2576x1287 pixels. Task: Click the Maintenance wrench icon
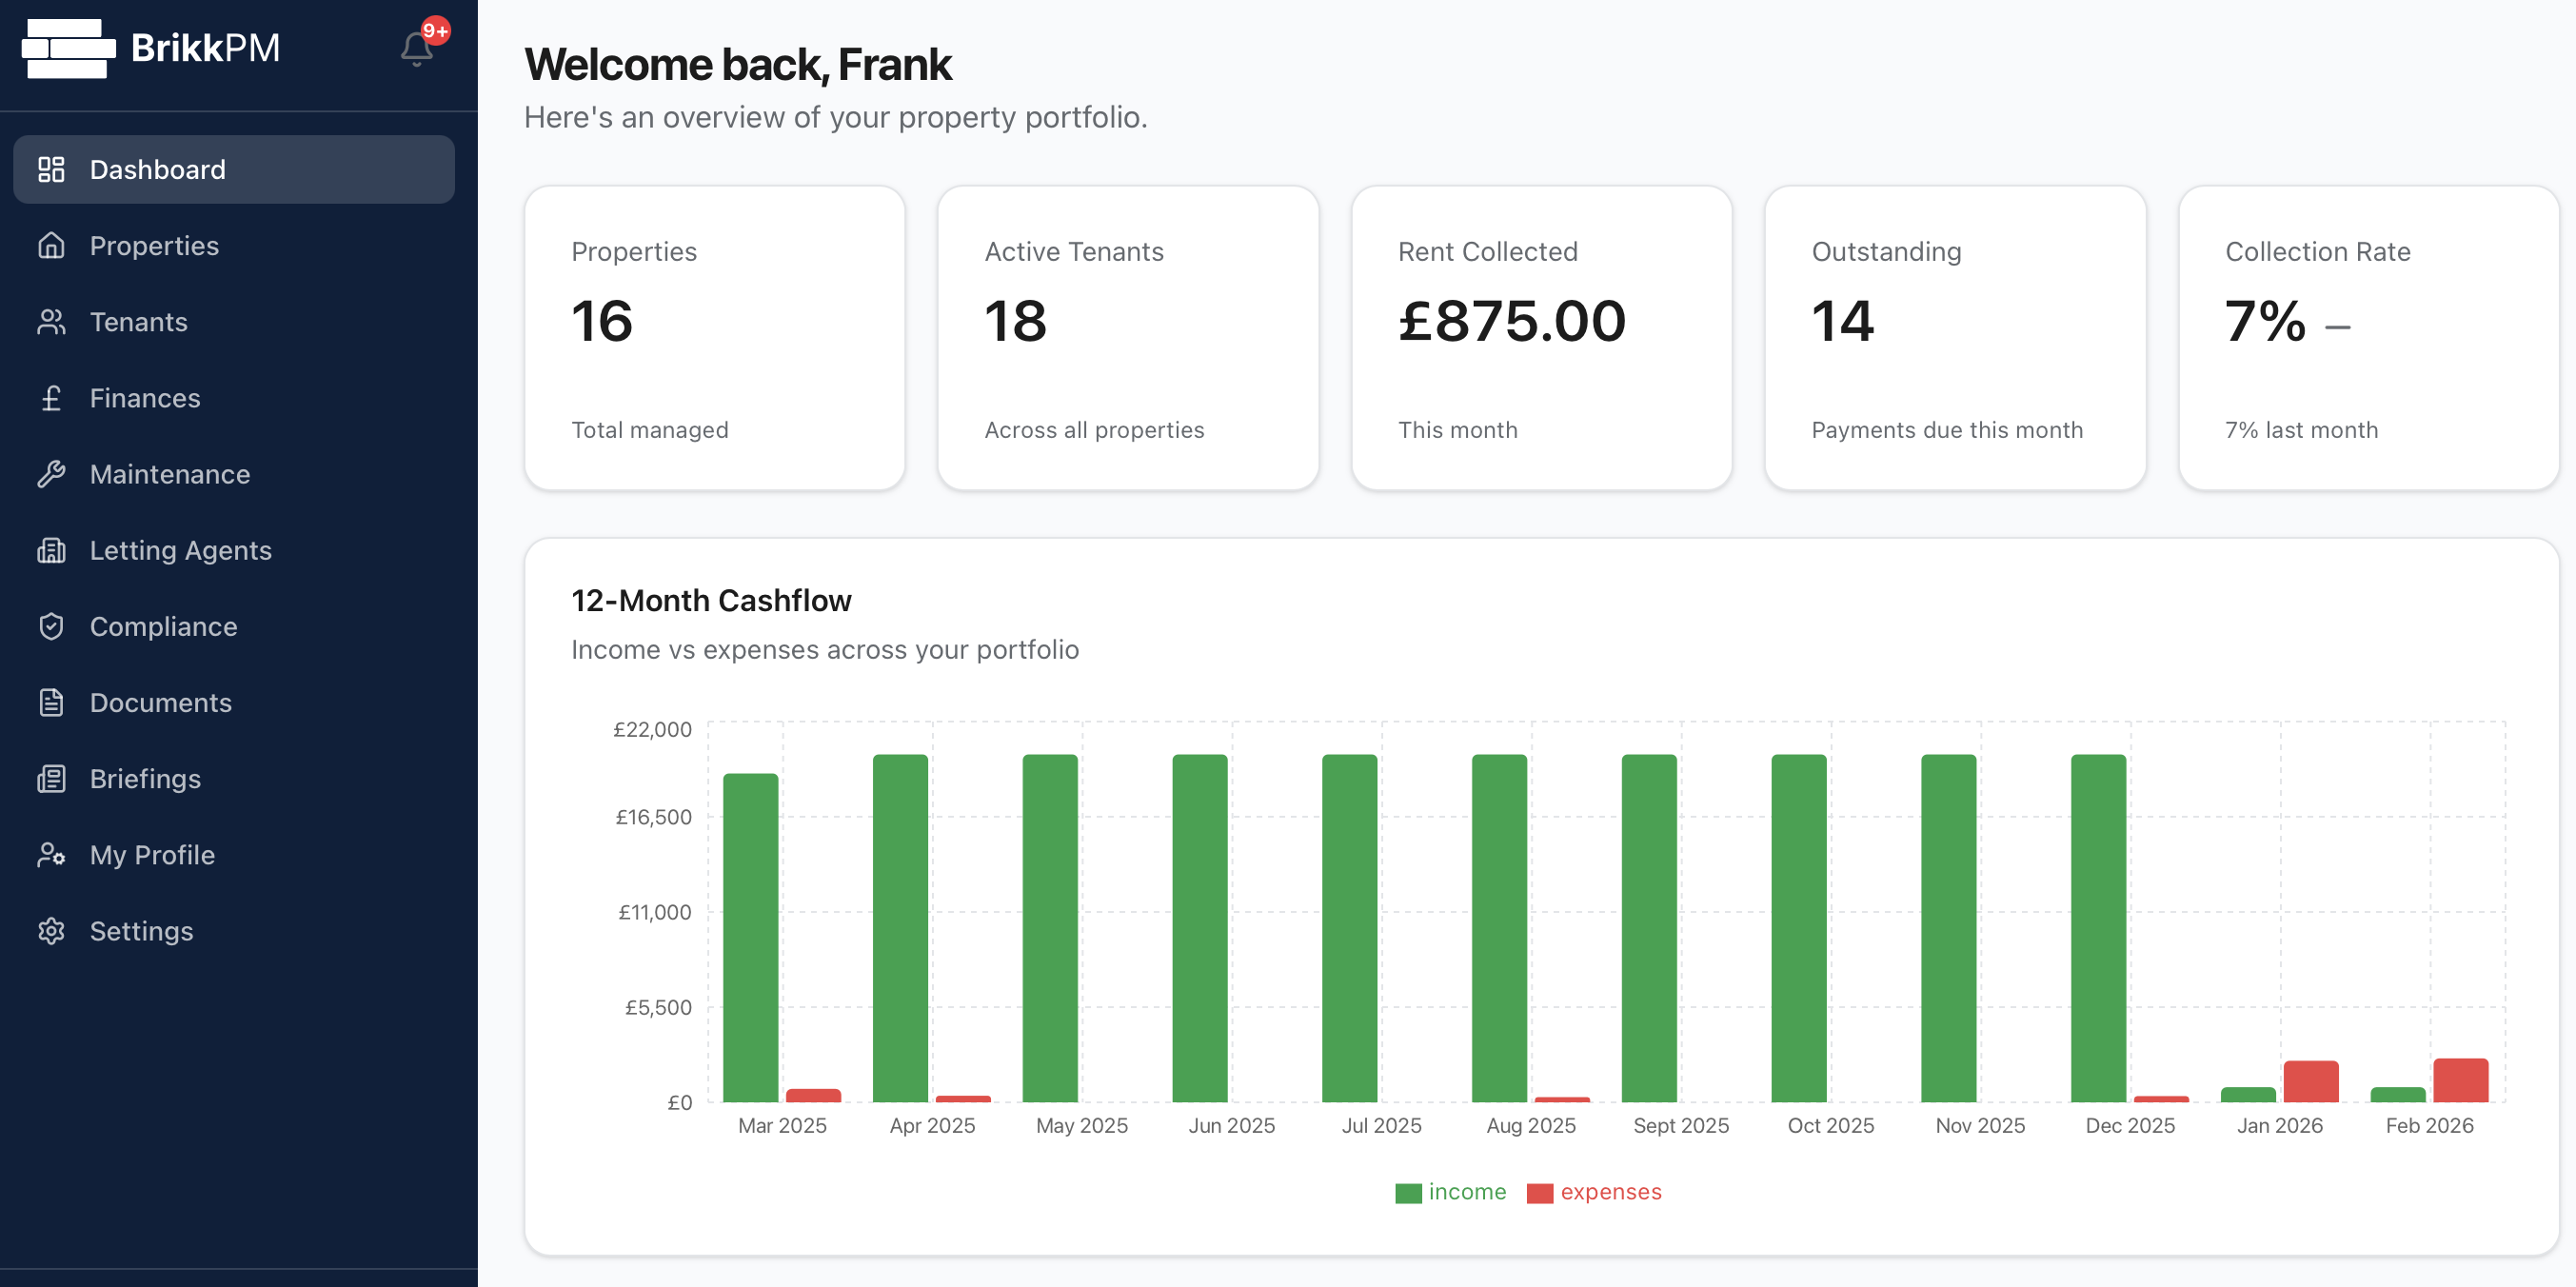(51, 474)
